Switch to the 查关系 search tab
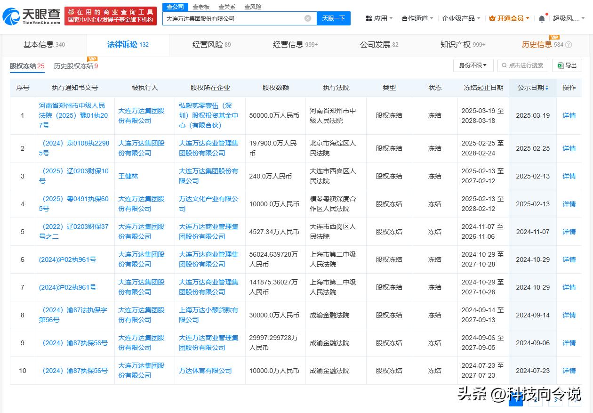Image resolution: width=593 pixels, height=413 pixels. (x=227, y=7)
